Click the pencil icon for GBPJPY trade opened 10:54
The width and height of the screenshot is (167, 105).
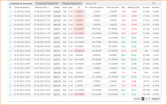click(11, 59)
